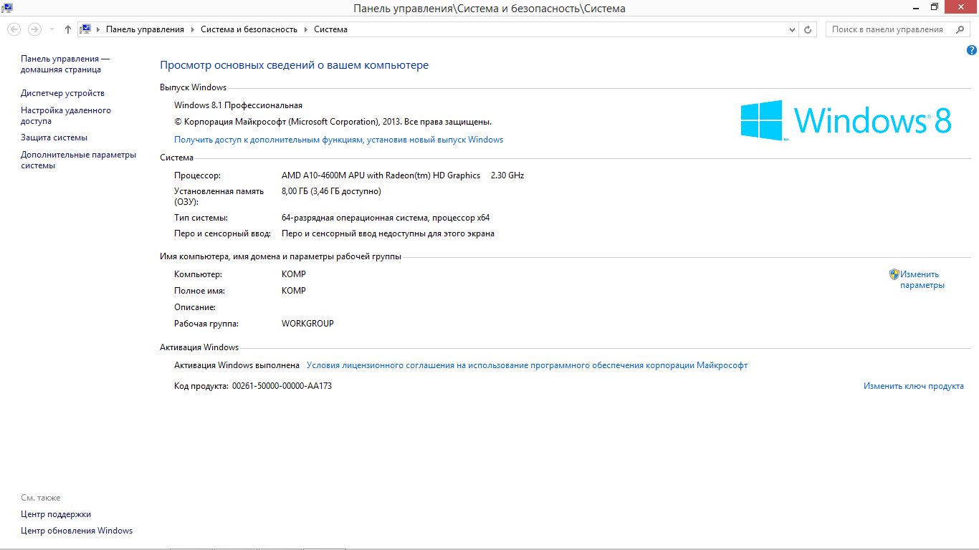
Task: Restore down the System window
Action: [x=935, y=7]
